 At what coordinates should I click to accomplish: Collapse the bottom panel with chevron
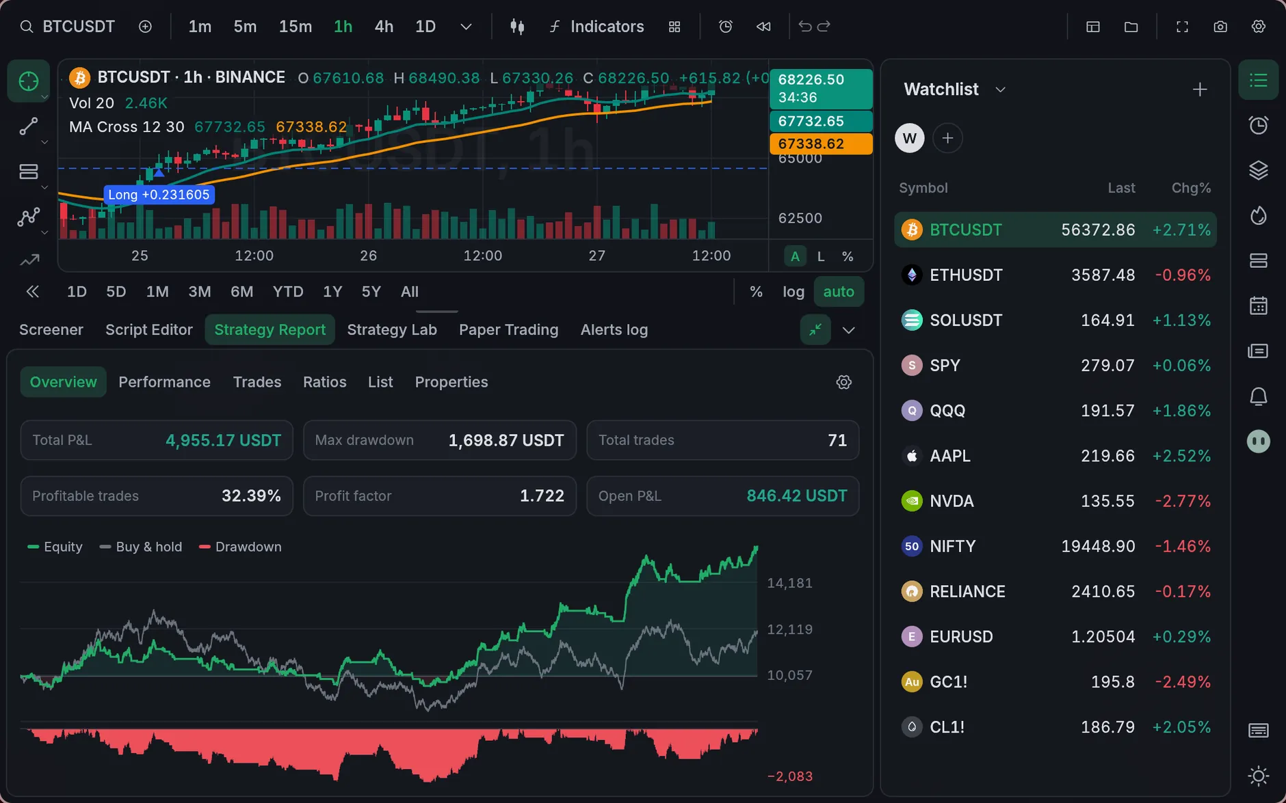[849, 330]
